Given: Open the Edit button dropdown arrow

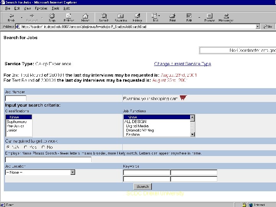Looking at the screenshot, I should (199, 18).
